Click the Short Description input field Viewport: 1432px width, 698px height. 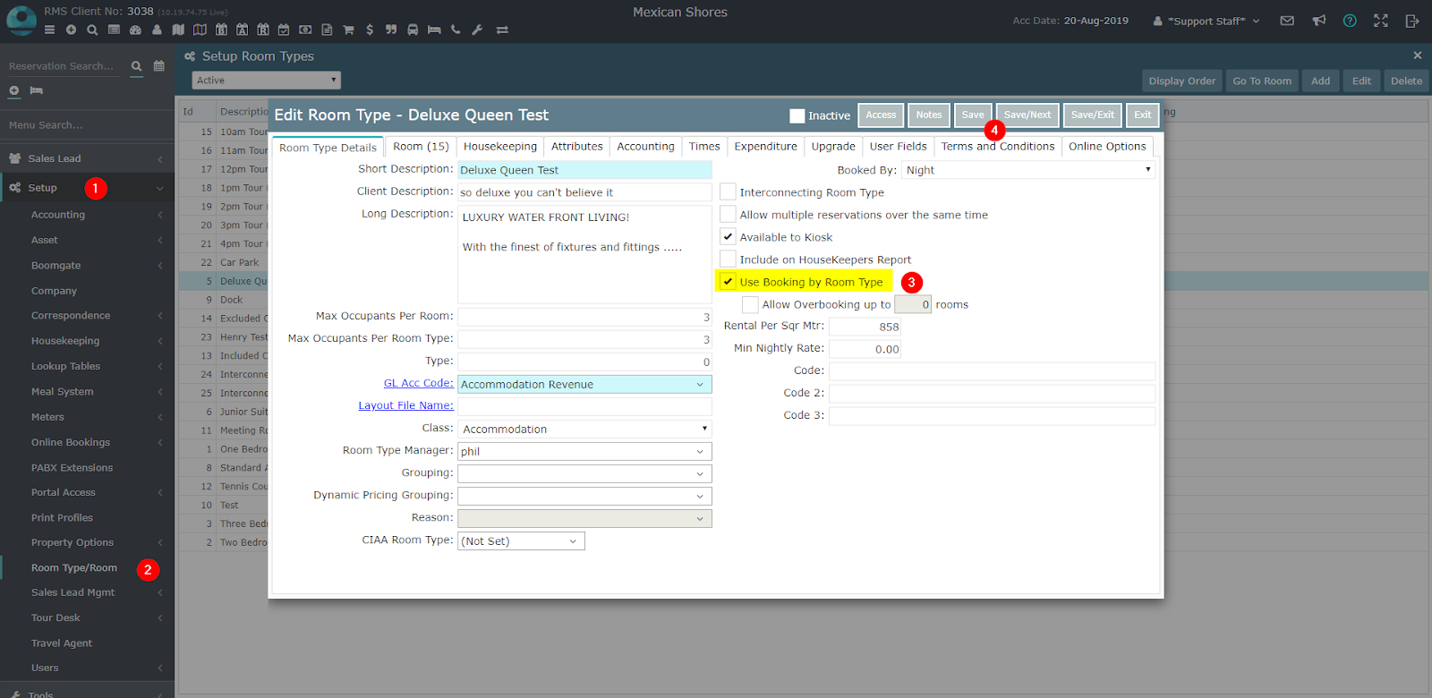(x=584, y=169)
